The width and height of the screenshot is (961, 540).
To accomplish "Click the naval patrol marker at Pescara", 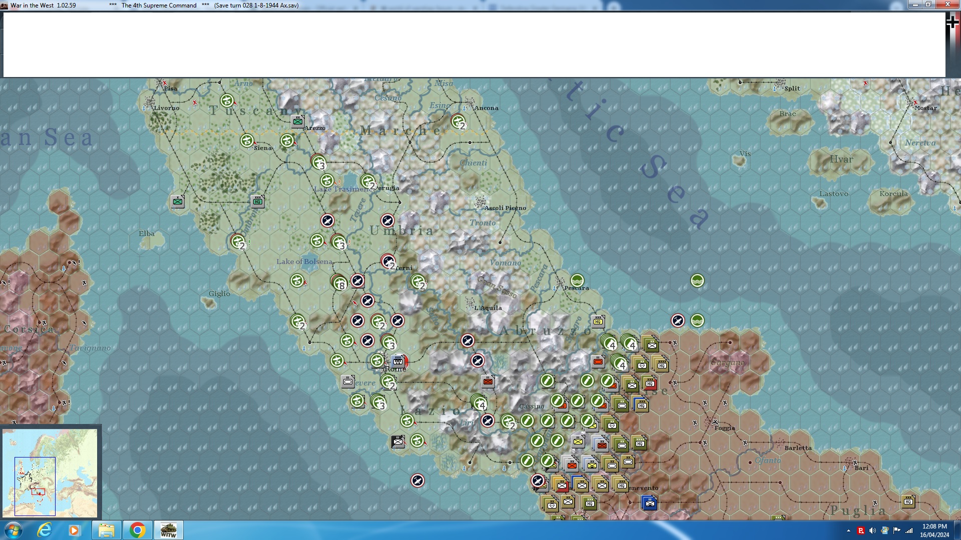I will pos(577,280).
